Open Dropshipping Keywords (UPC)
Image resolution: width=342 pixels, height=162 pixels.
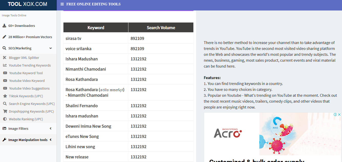31,111
